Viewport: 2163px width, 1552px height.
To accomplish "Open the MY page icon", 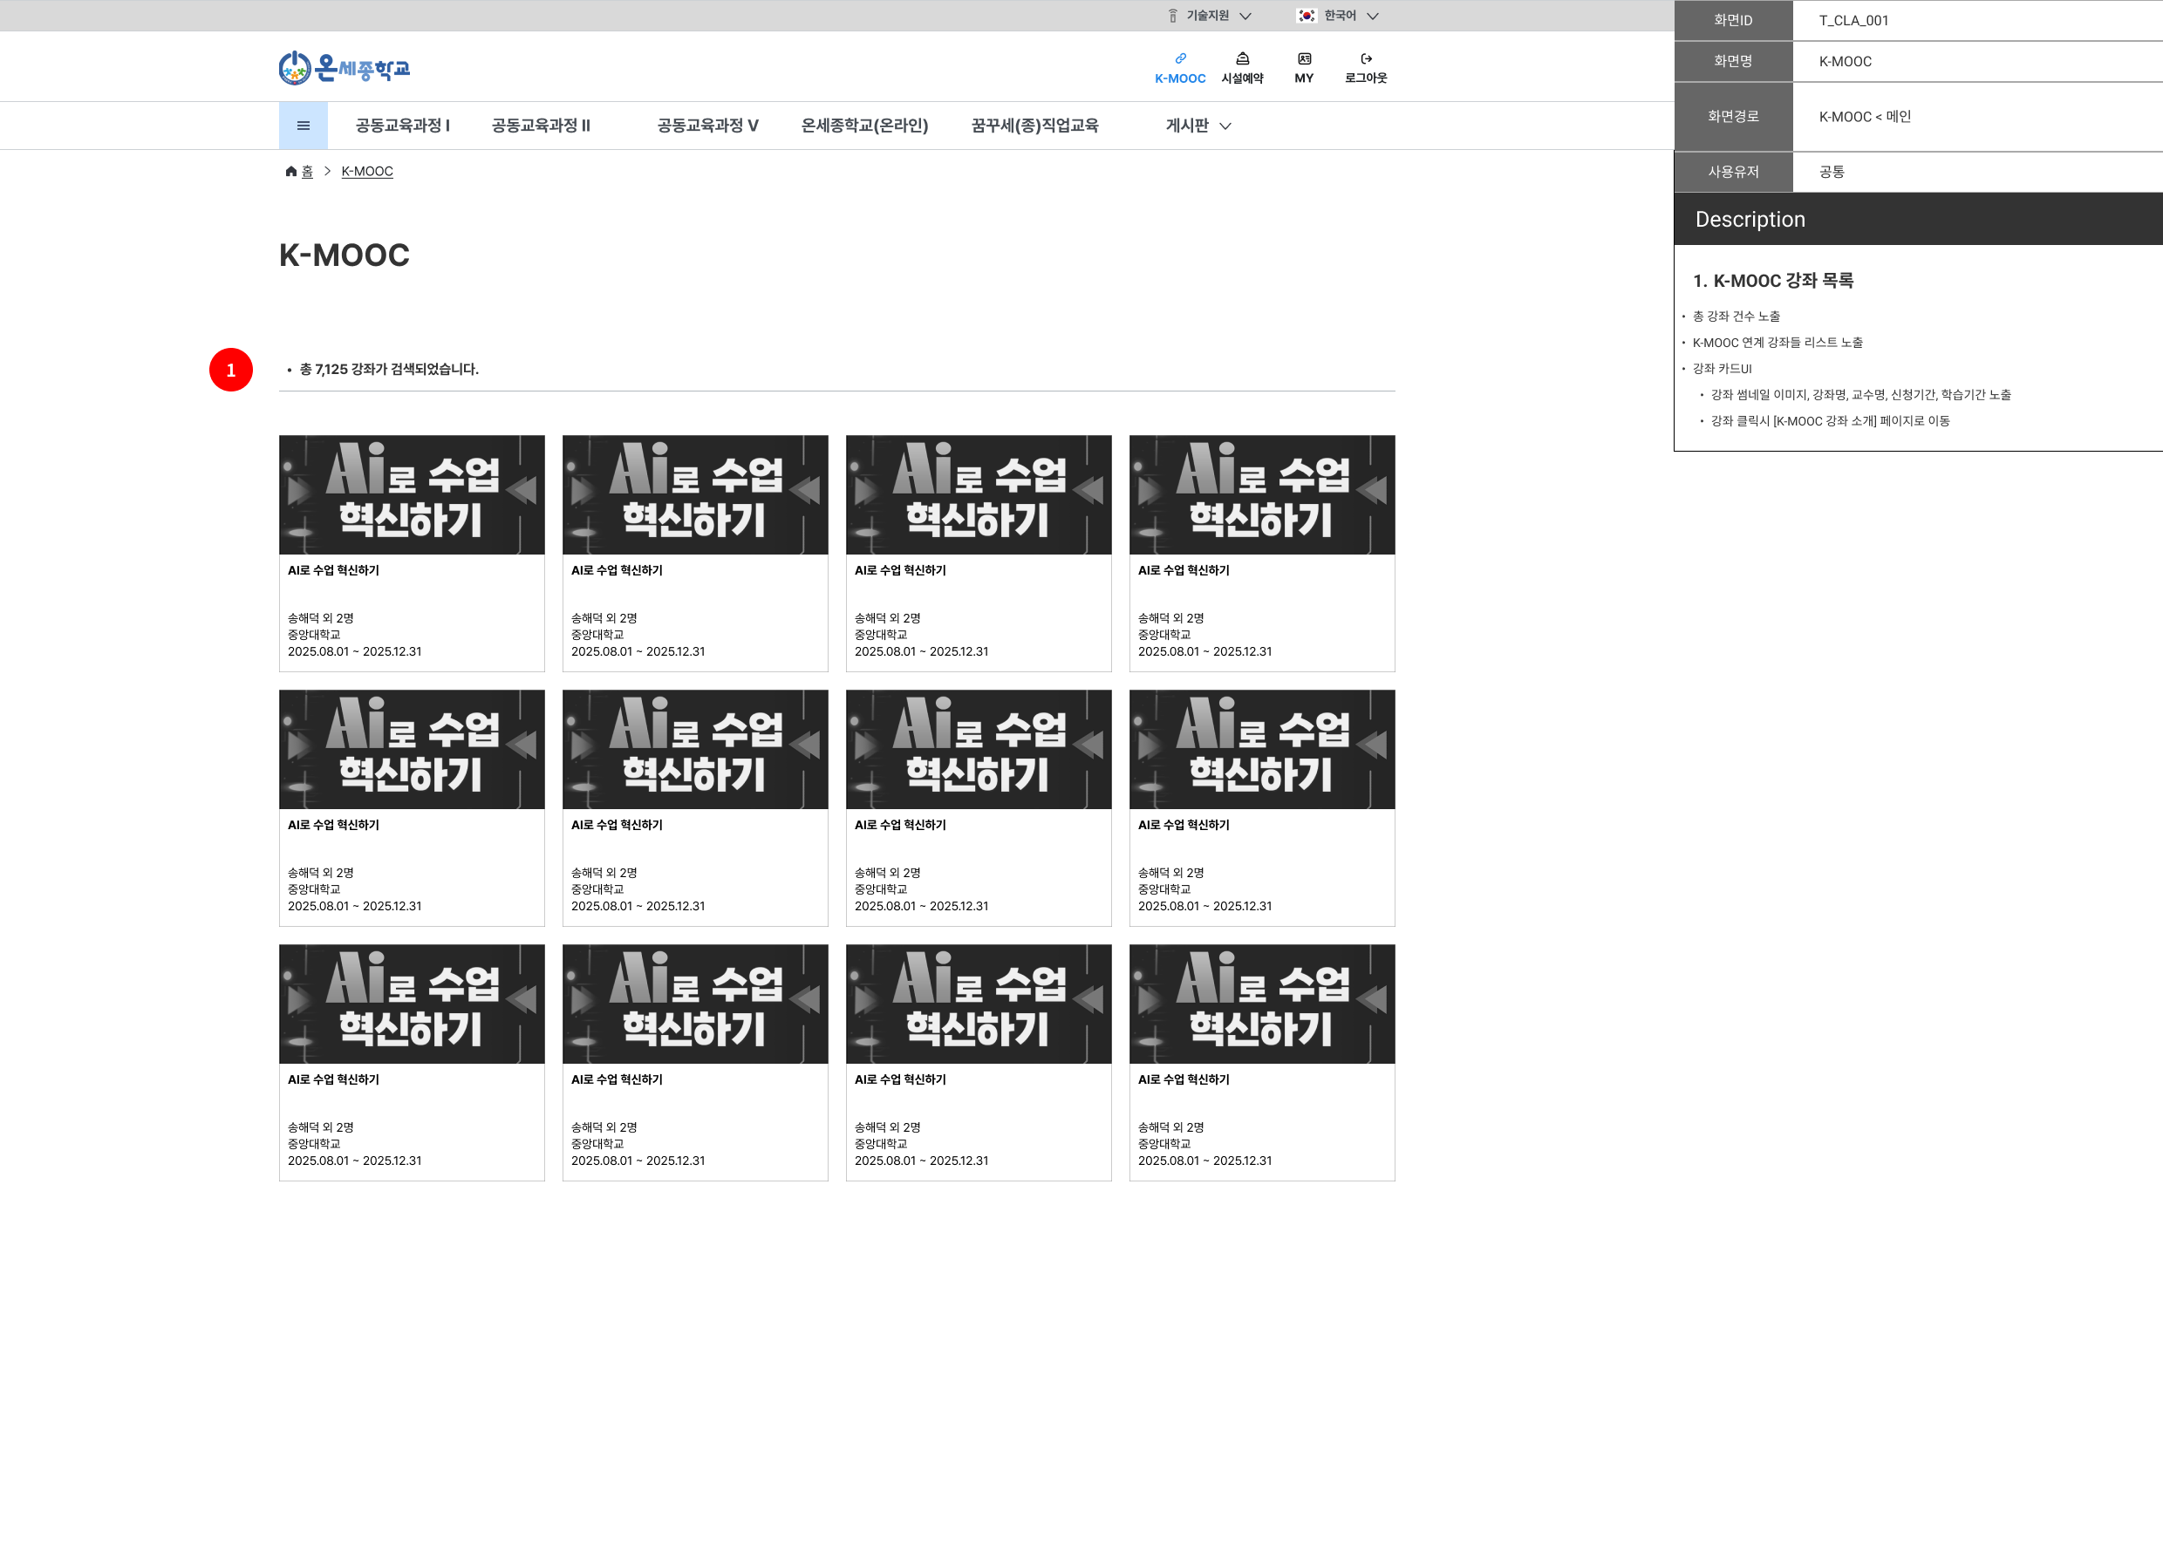I will (1304, 58).
